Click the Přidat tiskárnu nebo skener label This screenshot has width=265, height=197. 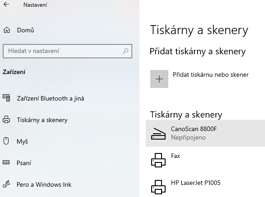point(211,74)
